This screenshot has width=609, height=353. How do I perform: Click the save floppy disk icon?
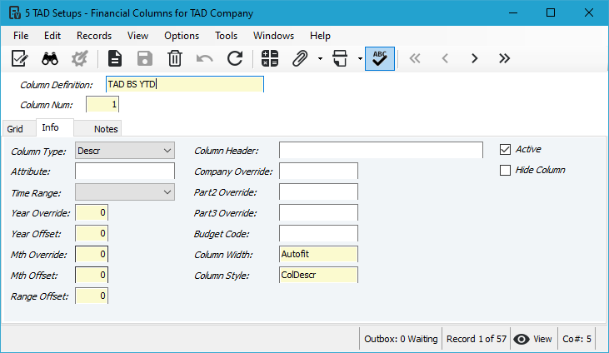pyautogui.click(x=145, y=58)
